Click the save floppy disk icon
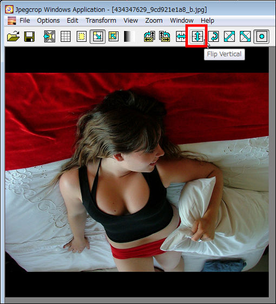276x304 pixels. pos(29,36)
